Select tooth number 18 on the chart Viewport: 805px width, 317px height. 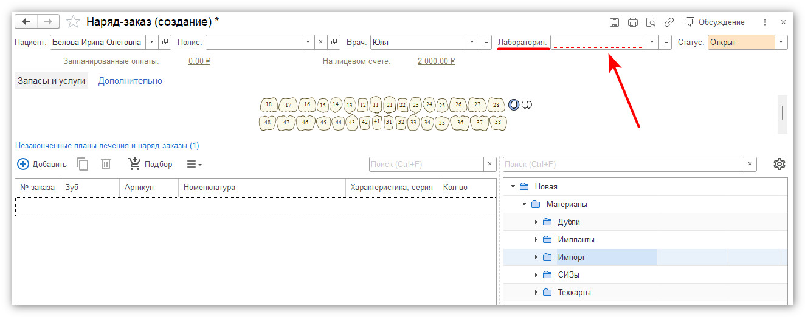click(x=269, y=104)
